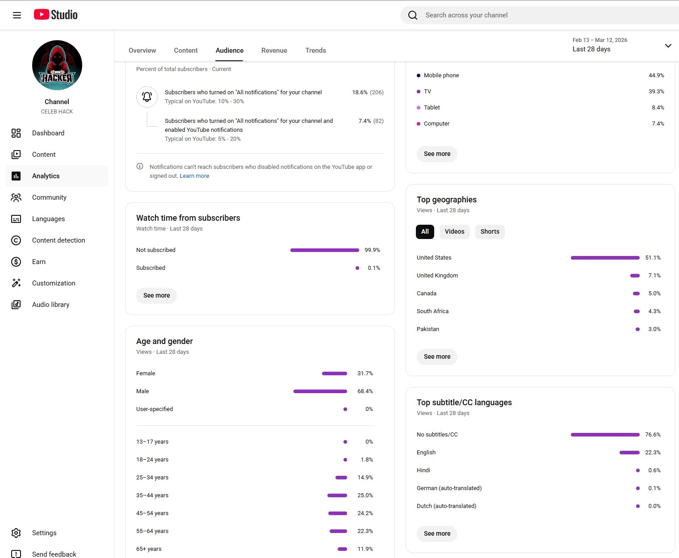Expand the Last 28 days date range dropdown
Image resolution: width=679 pixels, height=558 pixels.
click(668, 46)
